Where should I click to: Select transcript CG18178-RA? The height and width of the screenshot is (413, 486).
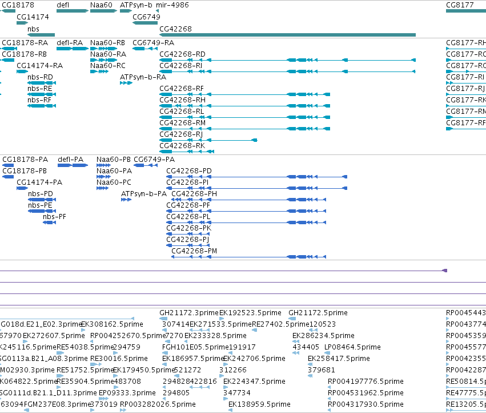pos(9,49)
